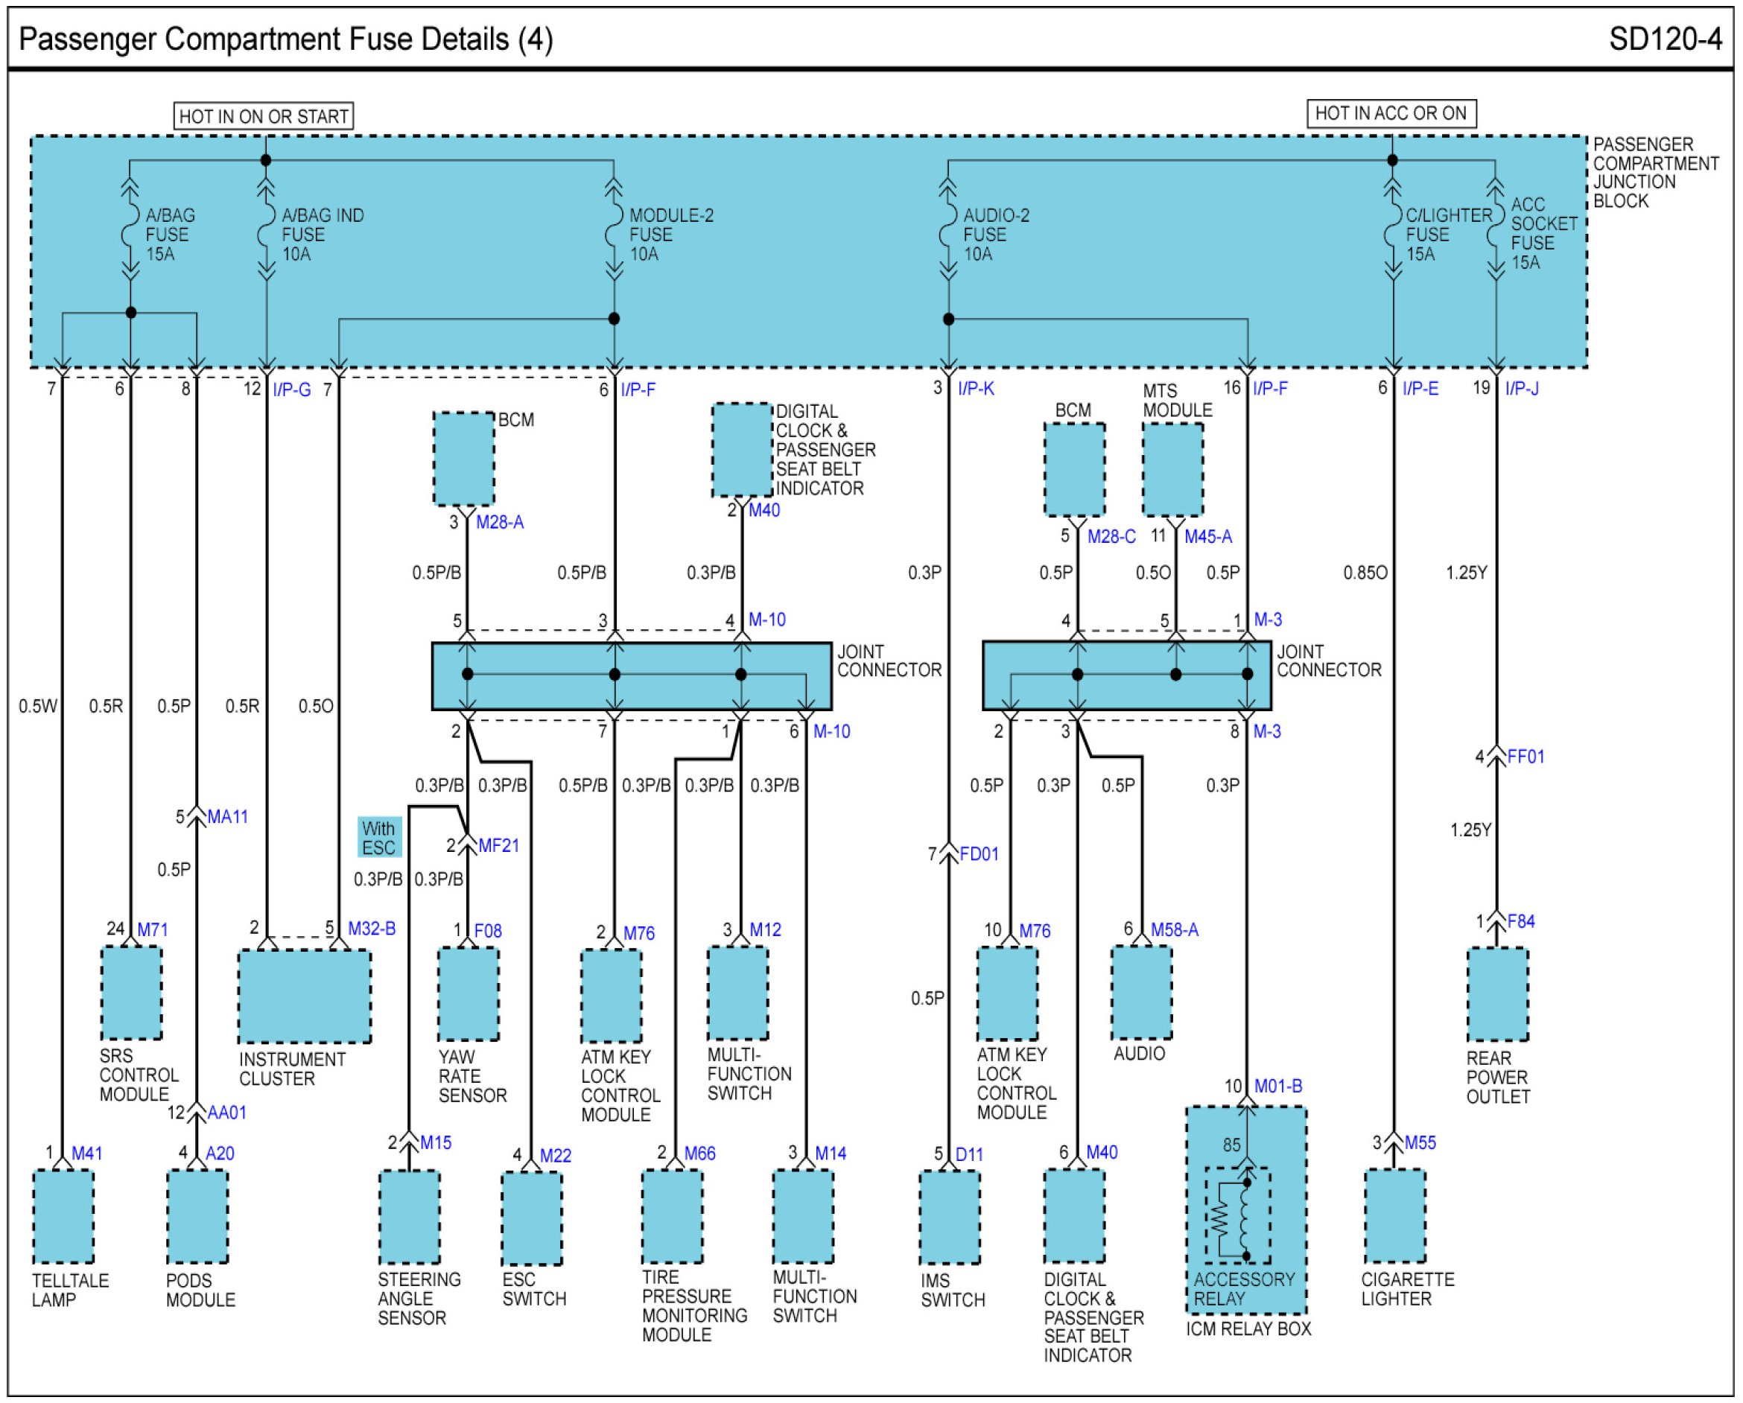This screenshot has height=1403, width=1743.
Task: Select the M32-B instrument cluster connector link
Action: [x=371, y=929]
